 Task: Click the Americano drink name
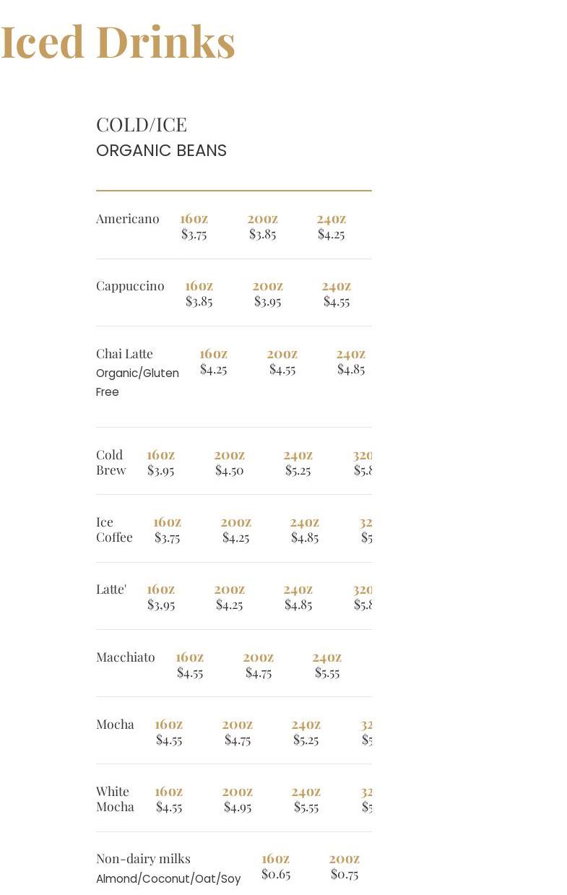point(128,219)
